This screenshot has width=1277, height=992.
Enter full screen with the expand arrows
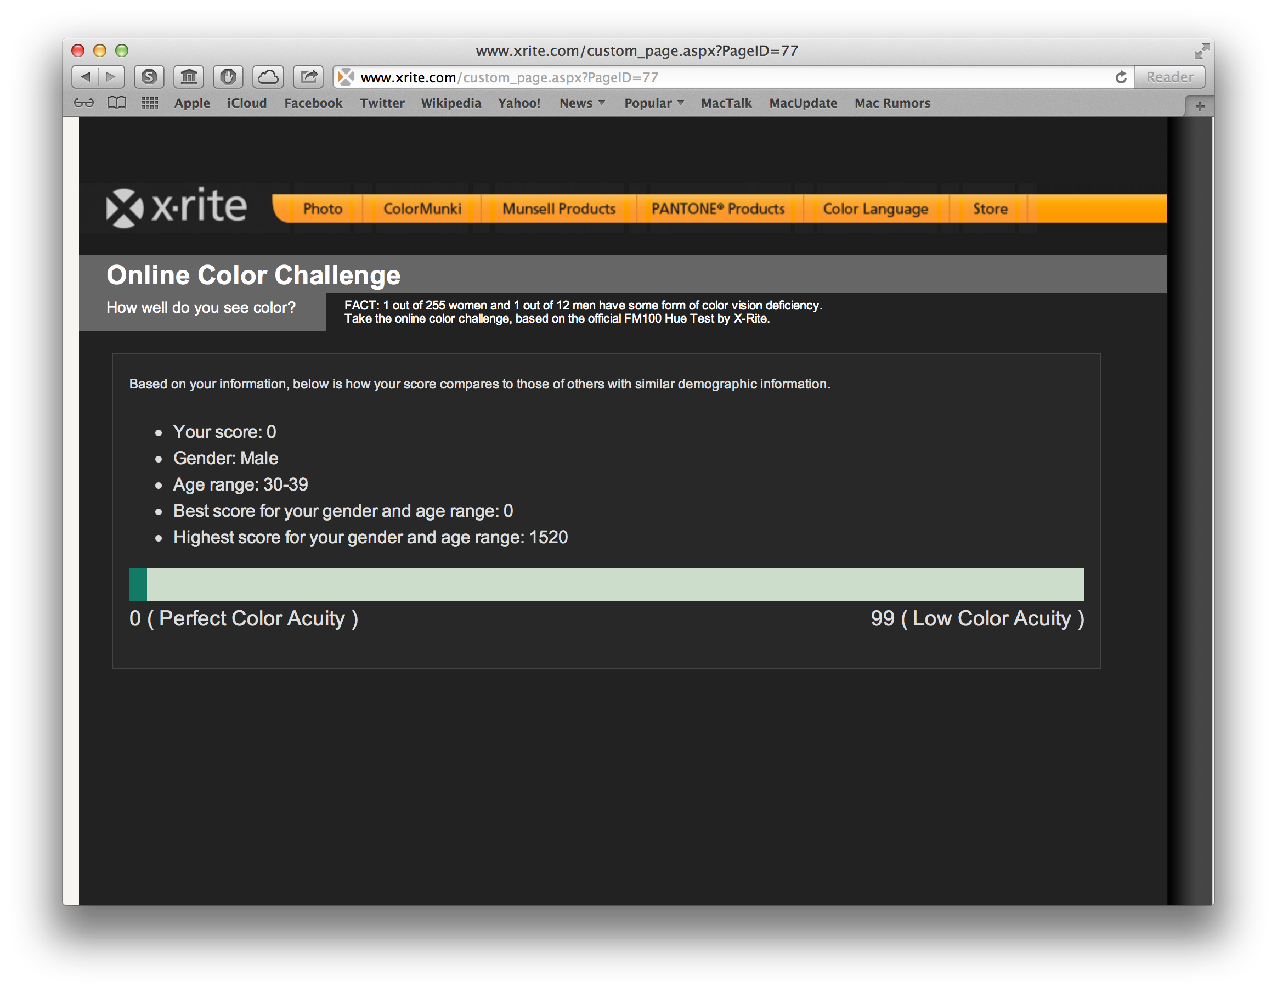click(1201, 51)
